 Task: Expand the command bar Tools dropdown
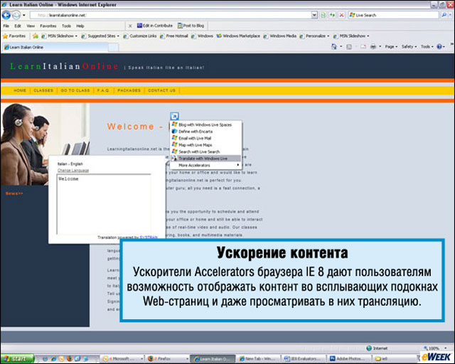point(427,47)
